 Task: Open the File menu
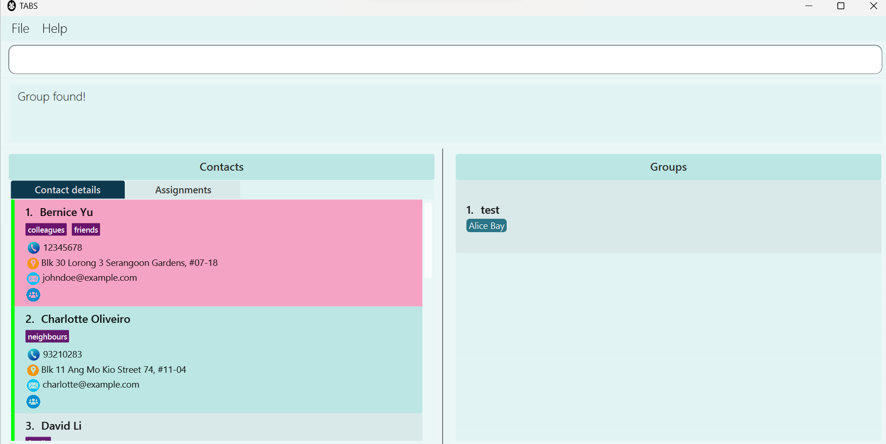20,29
